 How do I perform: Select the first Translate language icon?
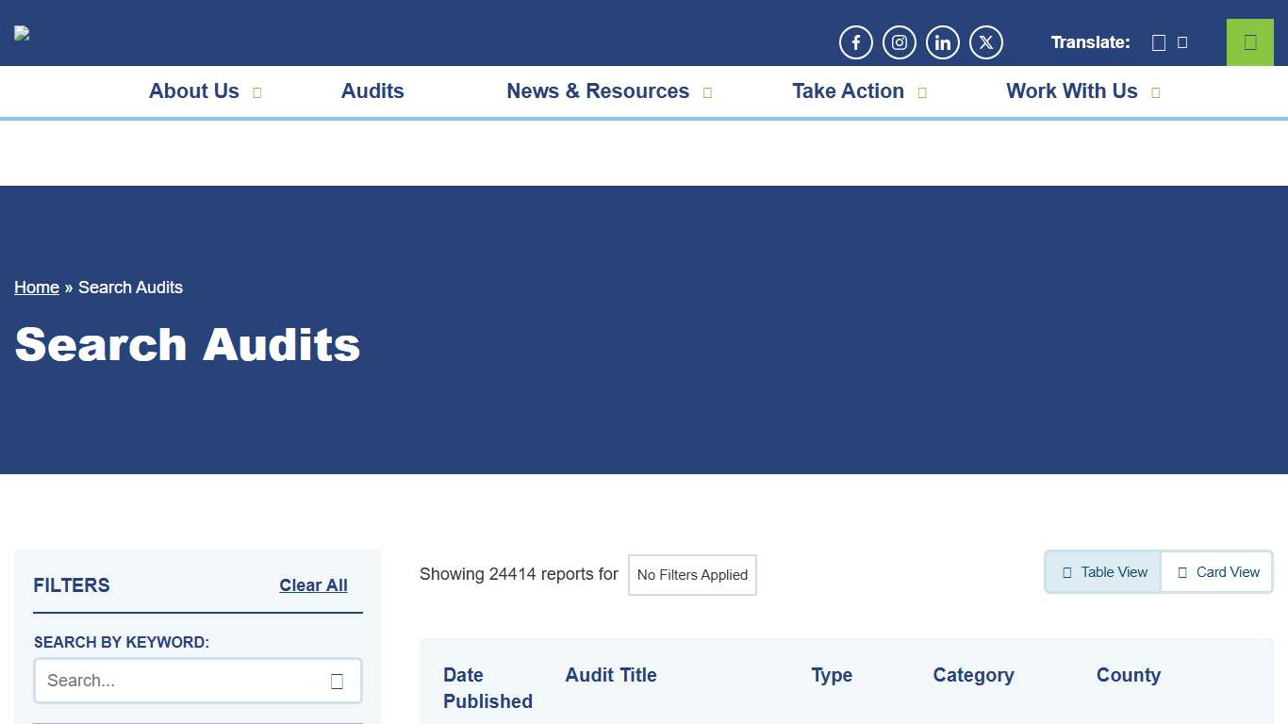(1159, 41)
